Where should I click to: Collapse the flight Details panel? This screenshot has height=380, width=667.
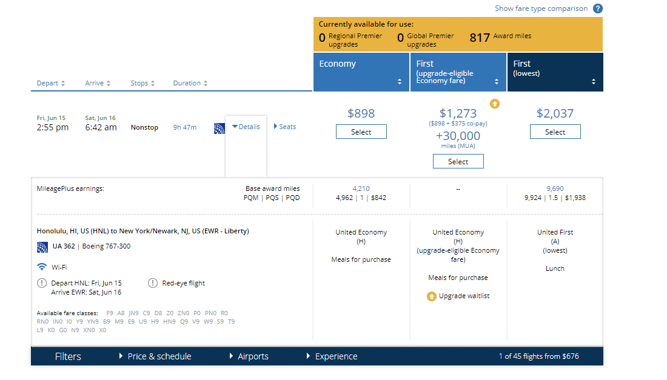click(245, 126)
